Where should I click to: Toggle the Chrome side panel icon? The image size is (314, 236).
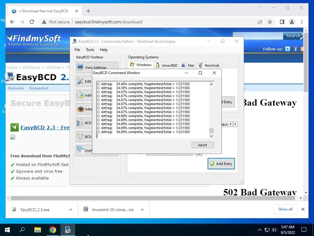click(x=282, y=22)
